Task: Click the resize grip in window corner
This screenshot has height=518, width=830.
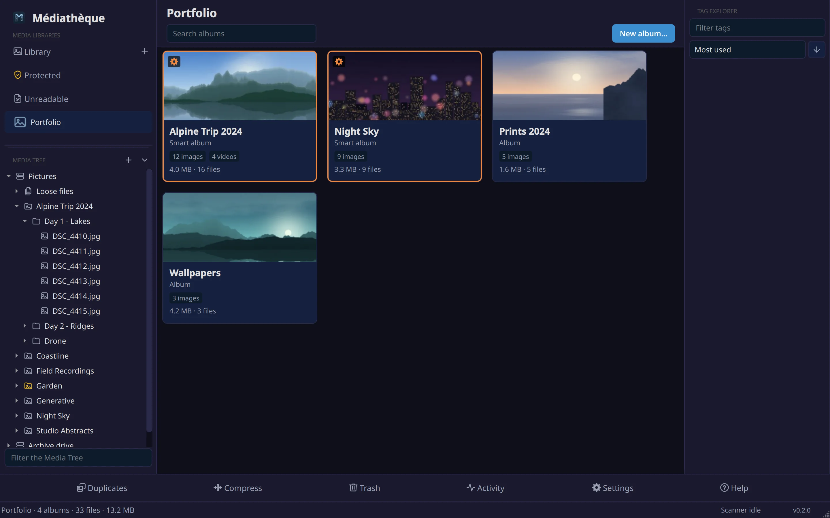Action: pos(826,514)
